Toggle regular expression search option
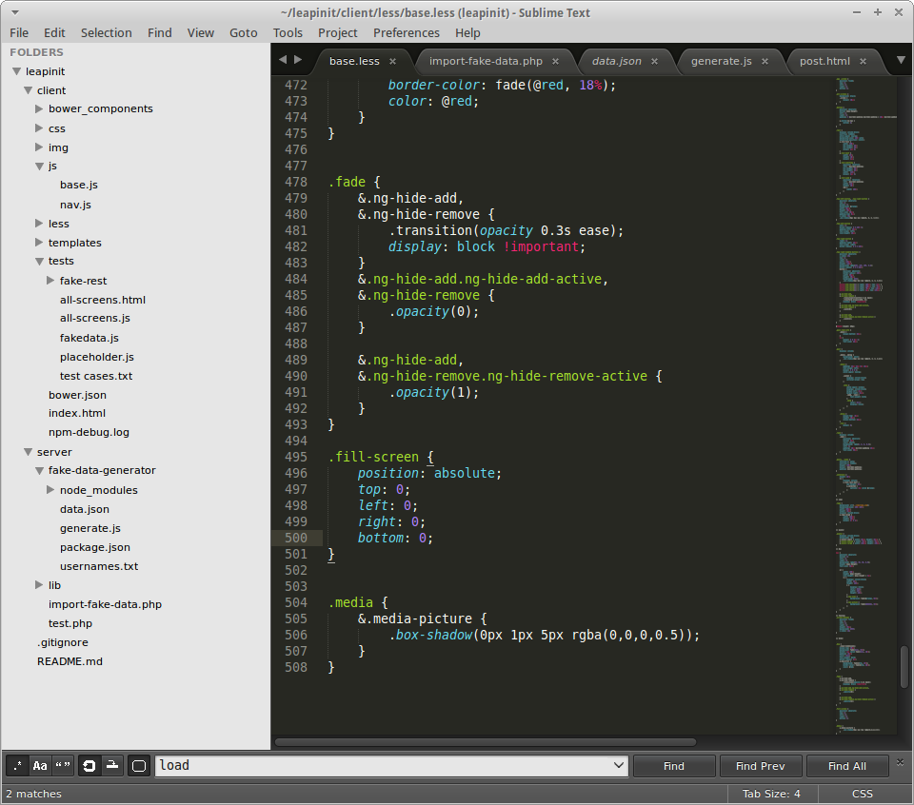 click(x=17, y=766)
